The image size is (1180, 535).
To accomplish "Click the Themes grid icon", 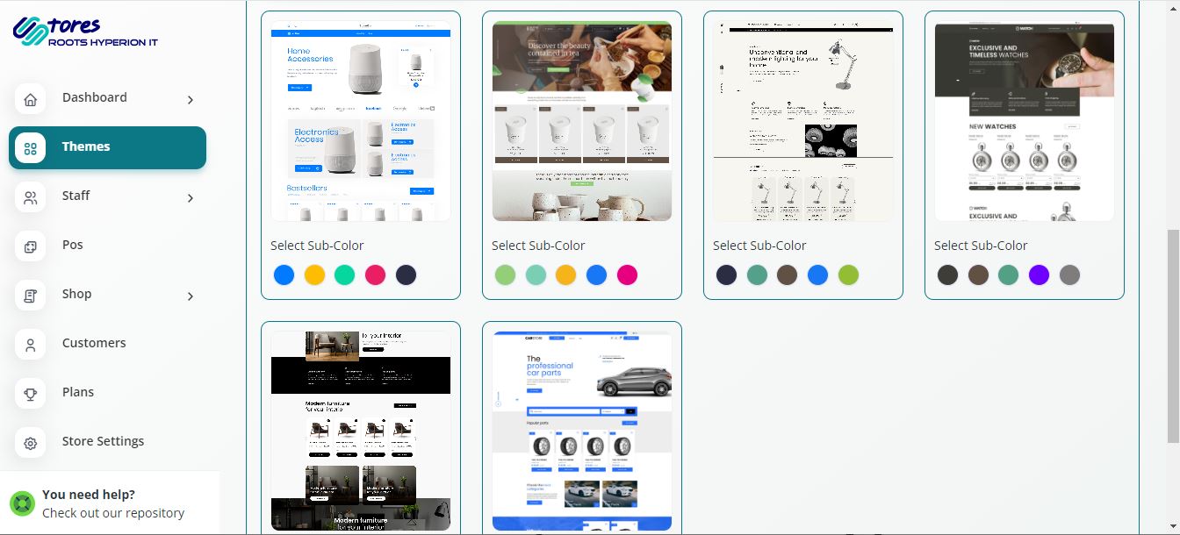I will click(31, 148).
